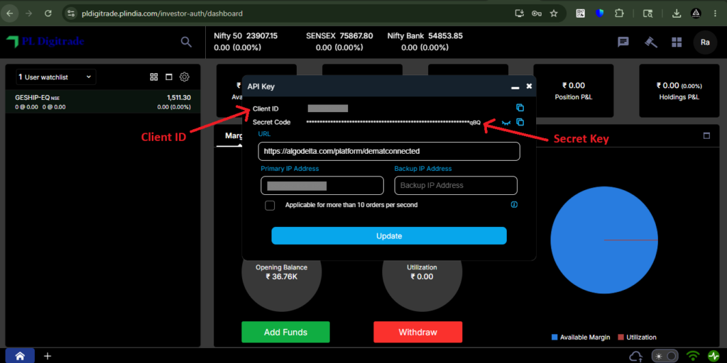Viewport: 727px width, 363px height.
Task: Toggle watchlist window layout icon
Action: tap(169, 77)
